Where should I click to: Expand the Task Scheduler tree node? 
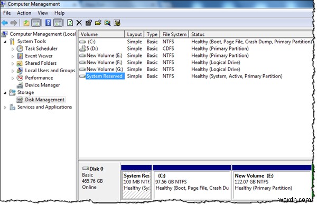(13, 49)
